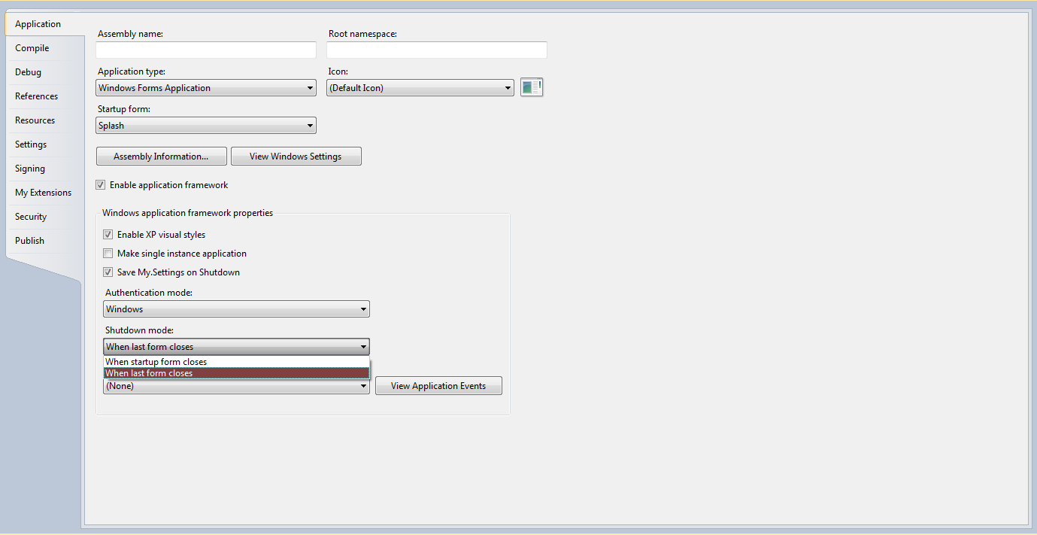The image size is (1037, 535).
Task: Switch to the Publish tab
Action: (30, 241)
